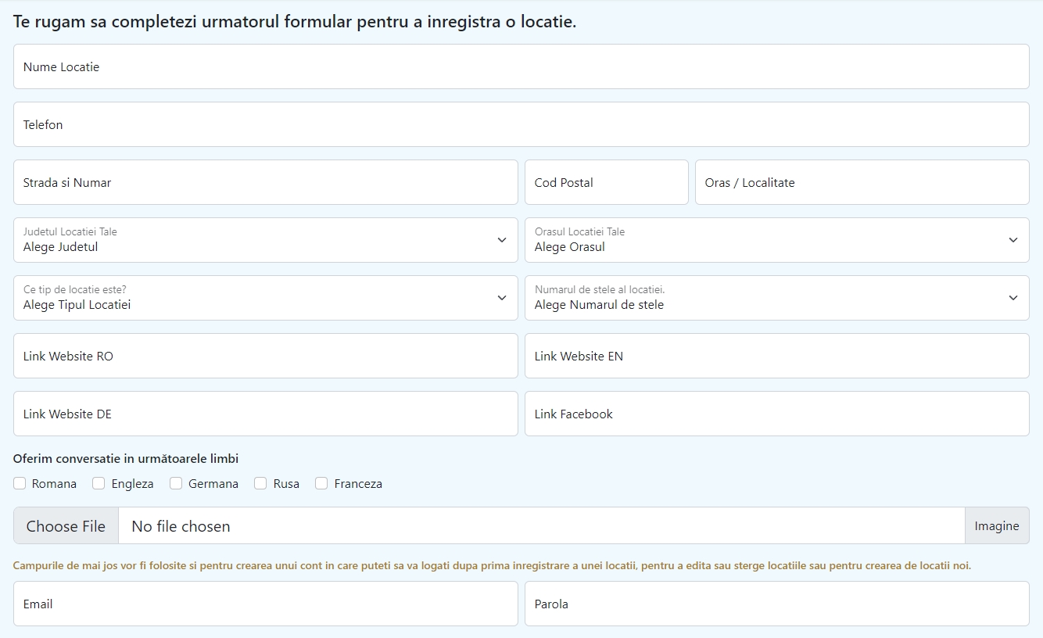The width and height of the screenshot is (1043, 638).
Task: Click the Link Facebook field
Action: click(776, 414)
